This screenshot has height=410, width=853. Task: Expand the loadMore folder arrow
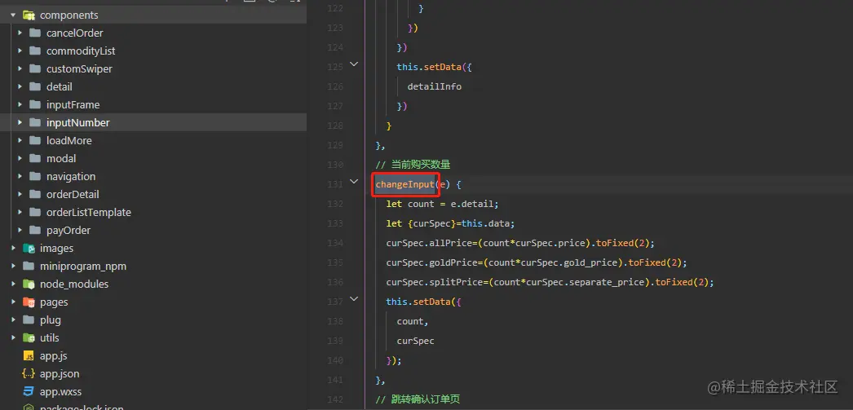point(20,141)
